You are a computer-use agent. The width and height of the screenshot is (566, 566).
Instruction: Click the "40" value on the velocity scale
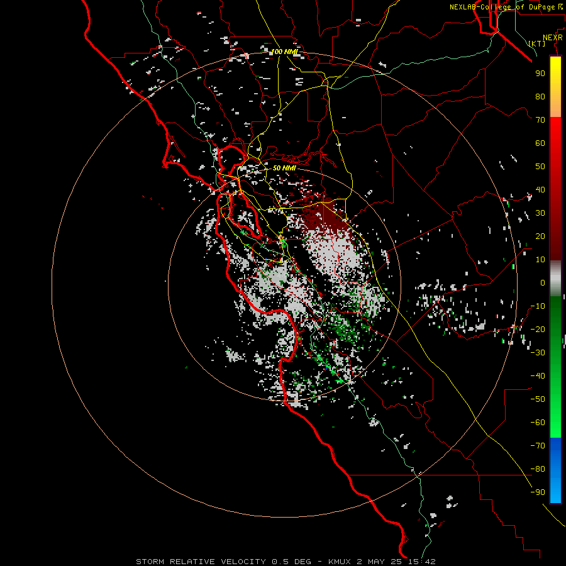coord(540,189)
